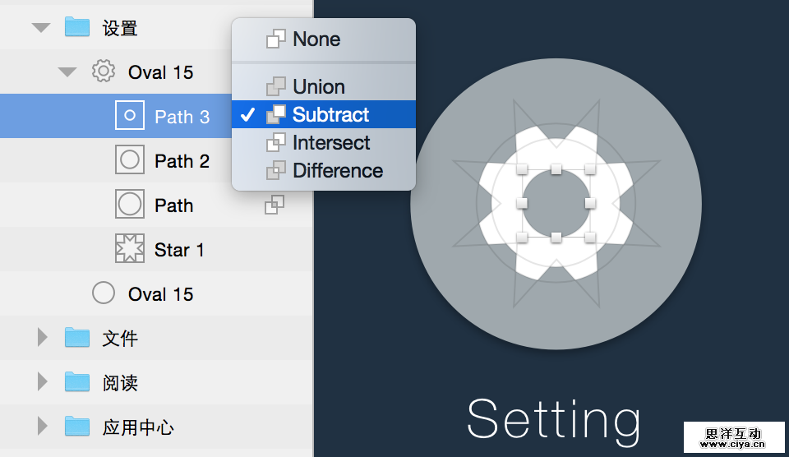Click the gear icon beside Oval 15 group
The height and width of the screenshot is (457, 789).
tap(103, 72)
